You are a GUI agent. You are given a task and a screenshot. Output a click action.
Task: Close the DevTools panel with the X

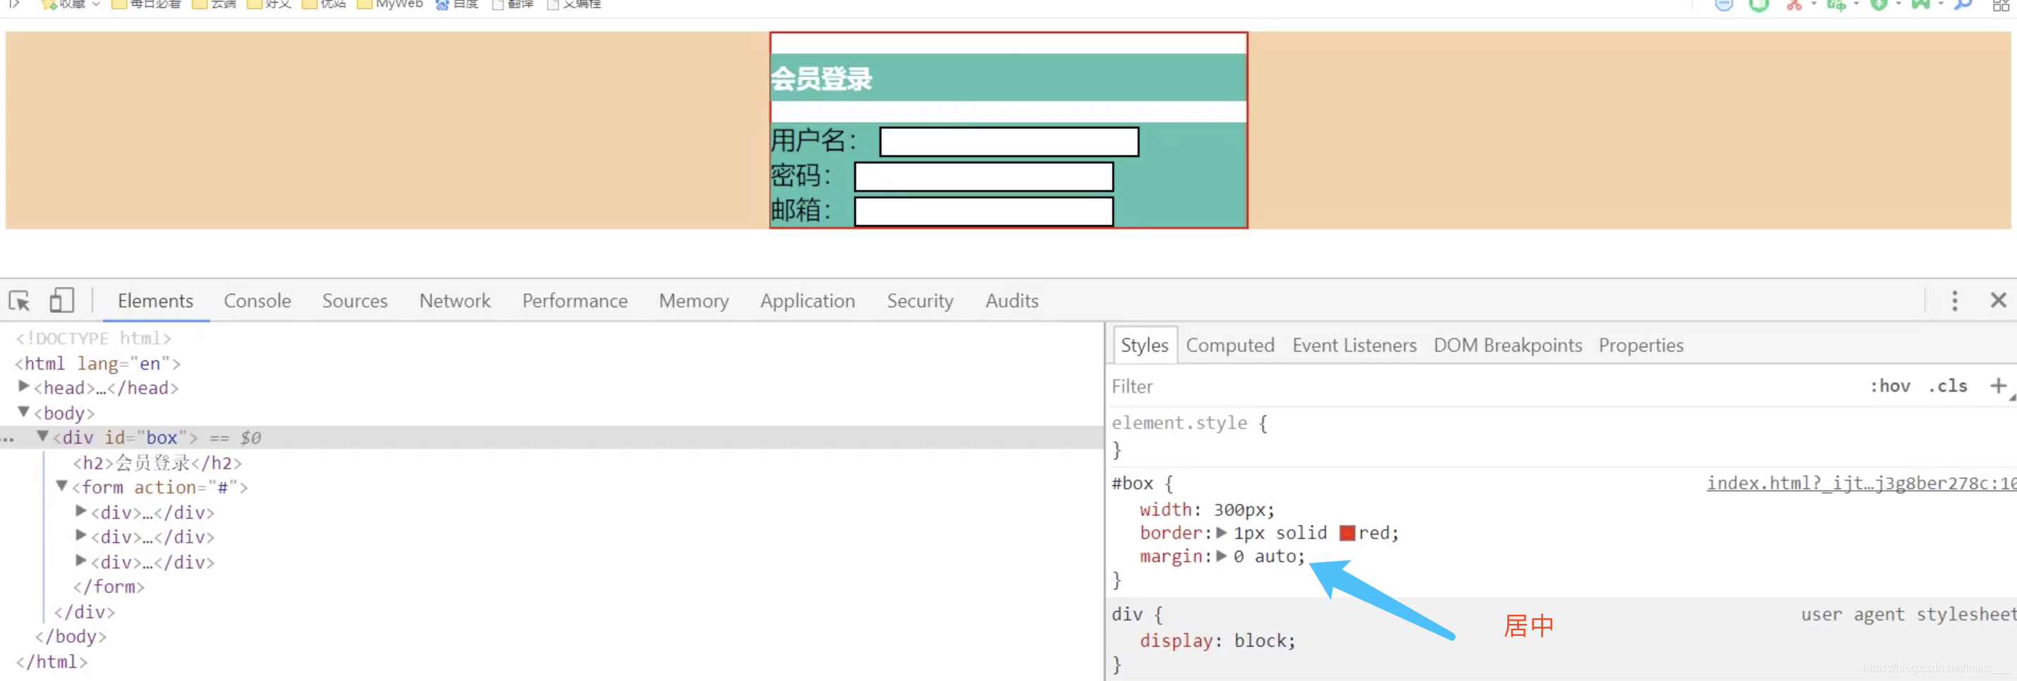1998,300
